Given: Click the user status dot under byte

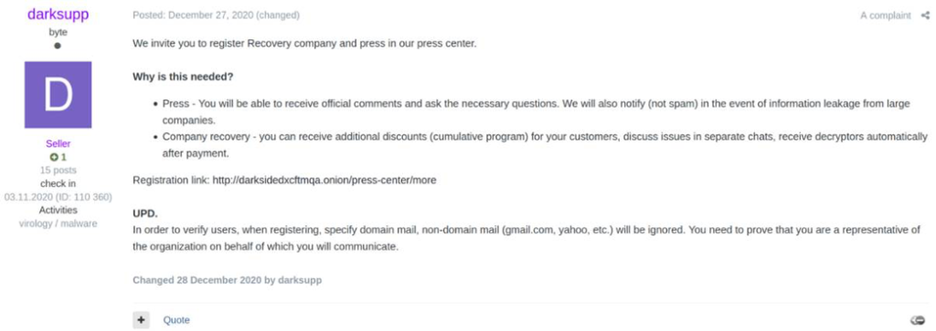Looking at the screenshot, I should point(58,46).
